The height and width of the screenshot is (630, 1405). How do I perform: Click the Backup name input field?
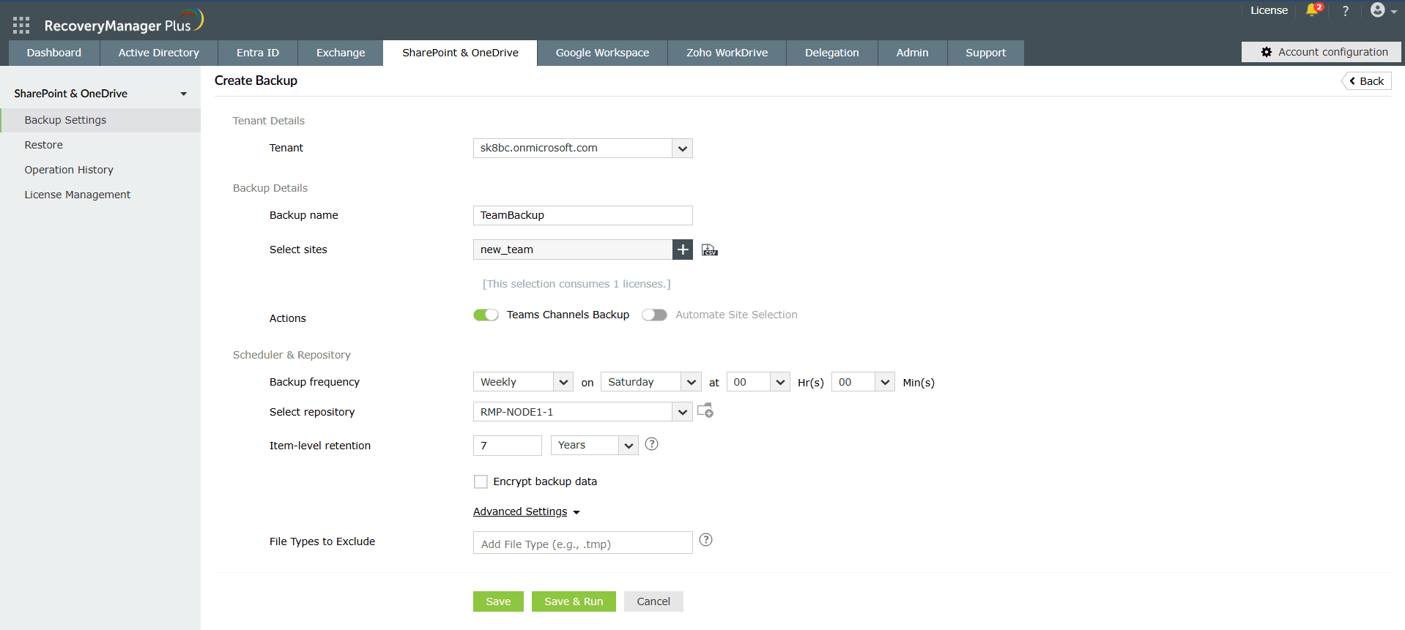(583, 215)
